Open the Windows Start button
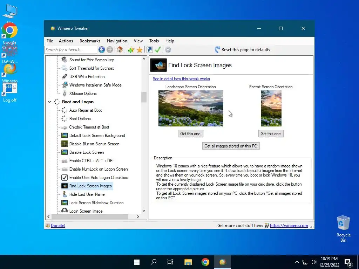 (x=137, y=262)
